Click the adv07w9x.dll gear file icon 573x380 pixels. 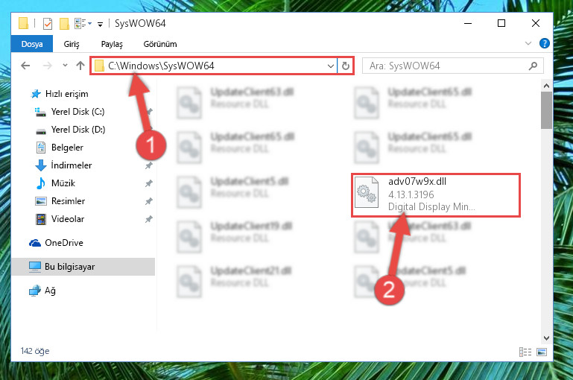[x=367, y=192]
